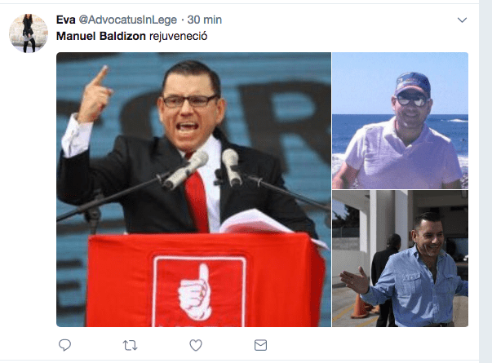This screenshot has width=492, height=363.
Task: Click the grey scrollbar strip at page edge
Action: [x=485, y=181]
